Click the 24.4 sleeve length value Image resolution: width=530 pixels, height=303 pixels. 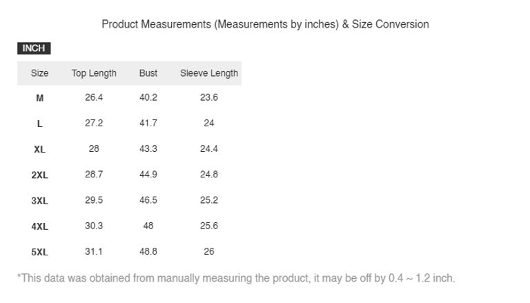coord(209,148)
